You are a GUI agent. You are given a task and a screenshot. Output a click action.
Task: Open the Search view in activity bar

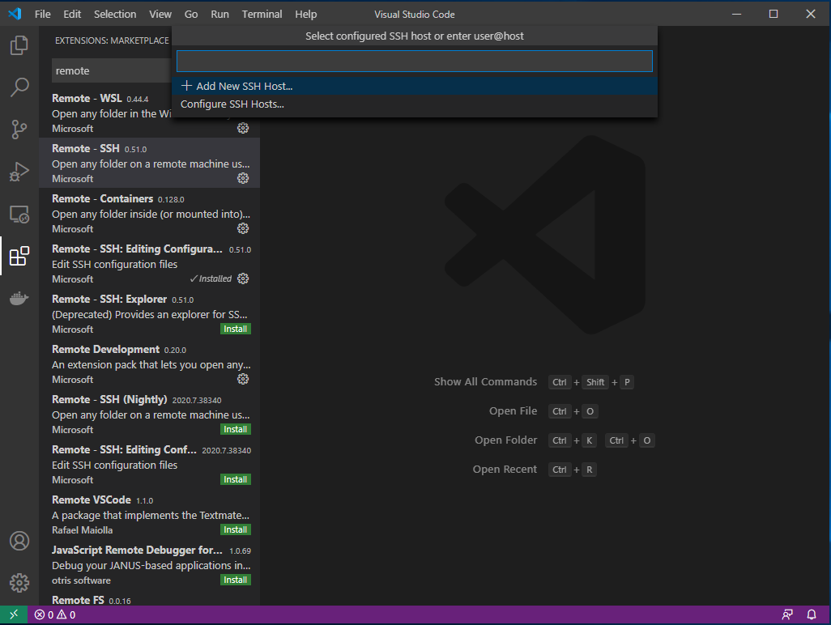click(19, 87)
